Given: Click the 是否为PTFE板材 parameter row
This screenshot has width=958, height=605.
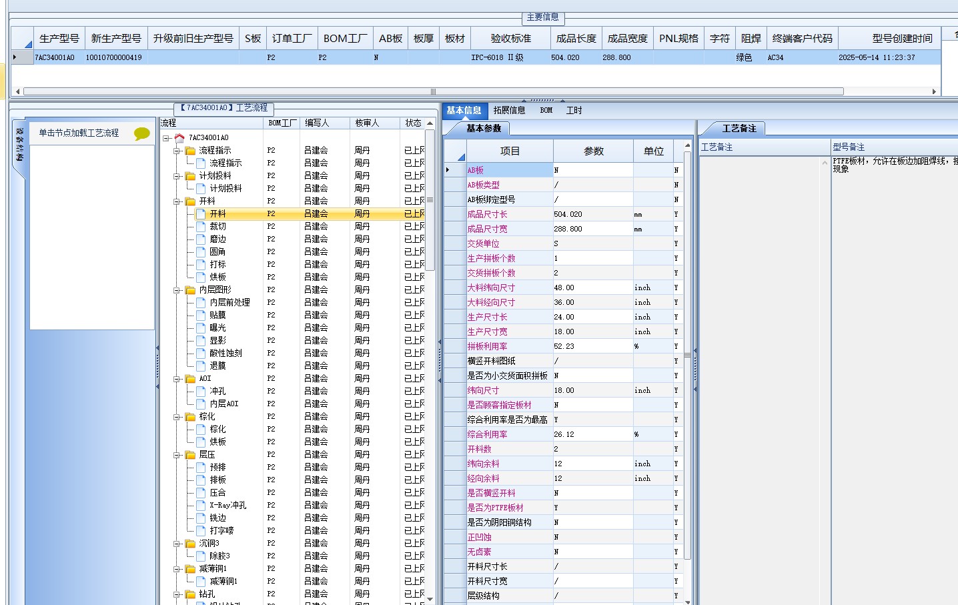Looking at the screenshot, I should (x=565, y=508).
